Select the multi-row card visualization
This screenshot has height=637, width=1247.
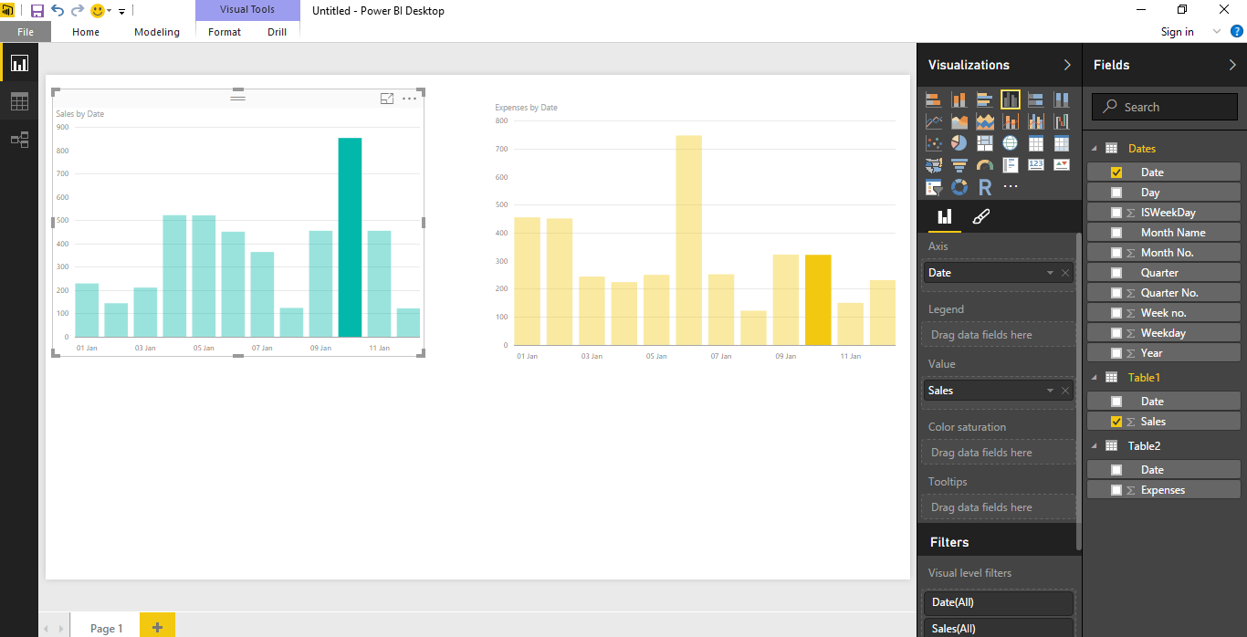[1010, 165]
